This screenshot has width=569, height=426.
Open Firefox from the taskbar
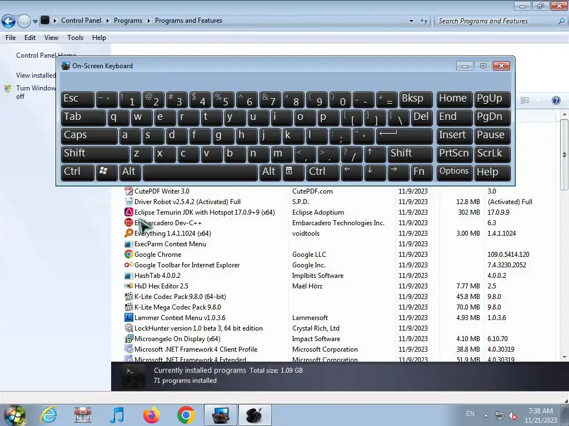pyautogui.click(x=151, y=415)
